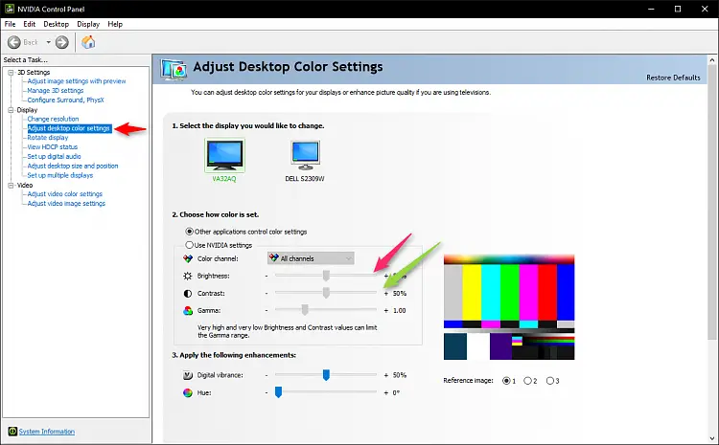Open the File menu

(11, 24)
